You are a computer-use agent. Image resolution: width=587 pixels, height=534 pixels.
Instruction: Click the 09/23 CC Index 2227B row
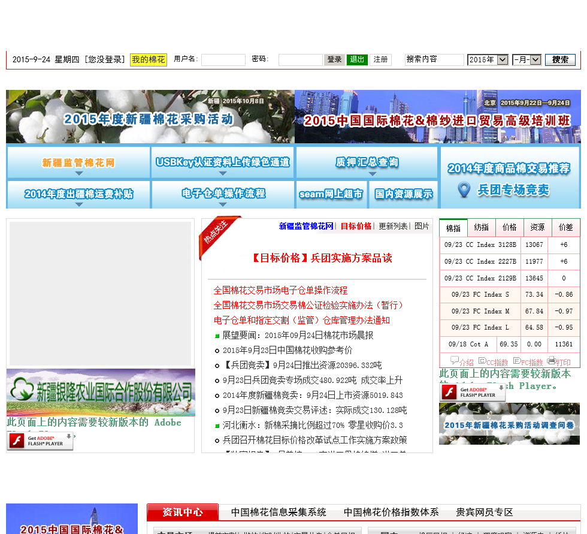[510, 261]
